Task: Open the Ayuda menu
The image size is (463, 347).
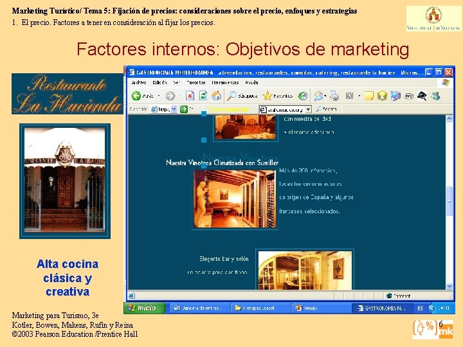Action: click(x=251, y=83)
